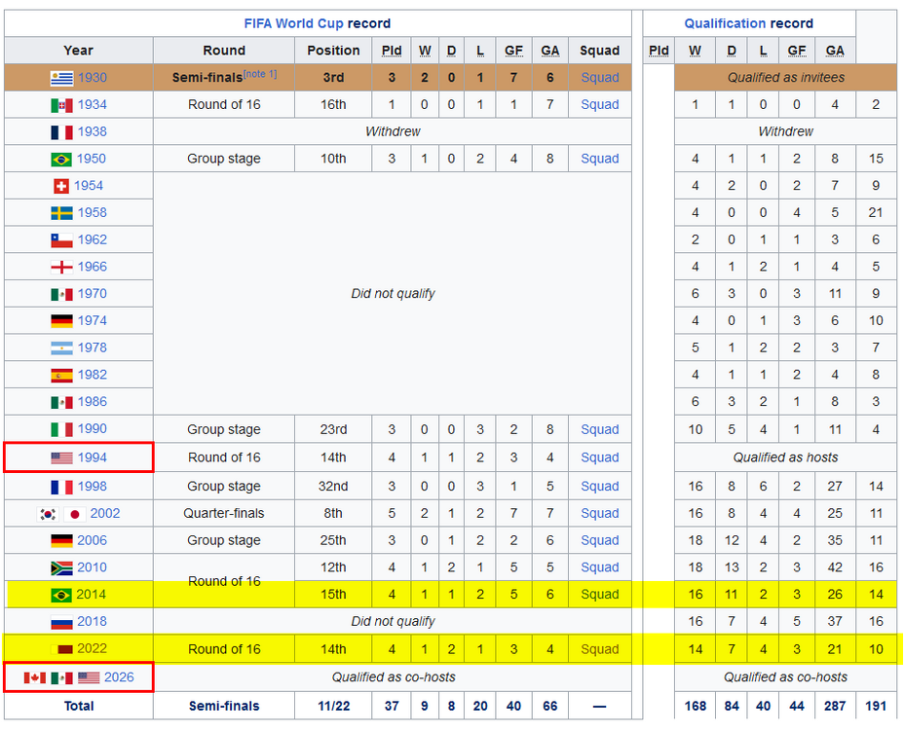Click the South Africa flag next to 2010
Screen dimensions: 904x730
point(61,567)
